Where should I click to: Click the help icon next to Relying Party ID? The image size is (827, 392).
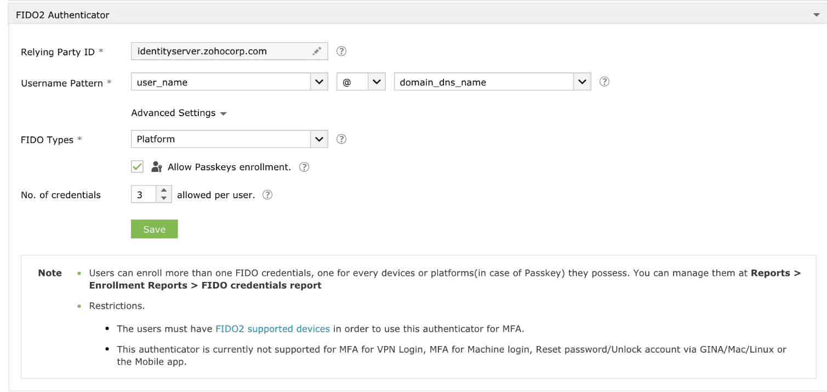[341, 51]
